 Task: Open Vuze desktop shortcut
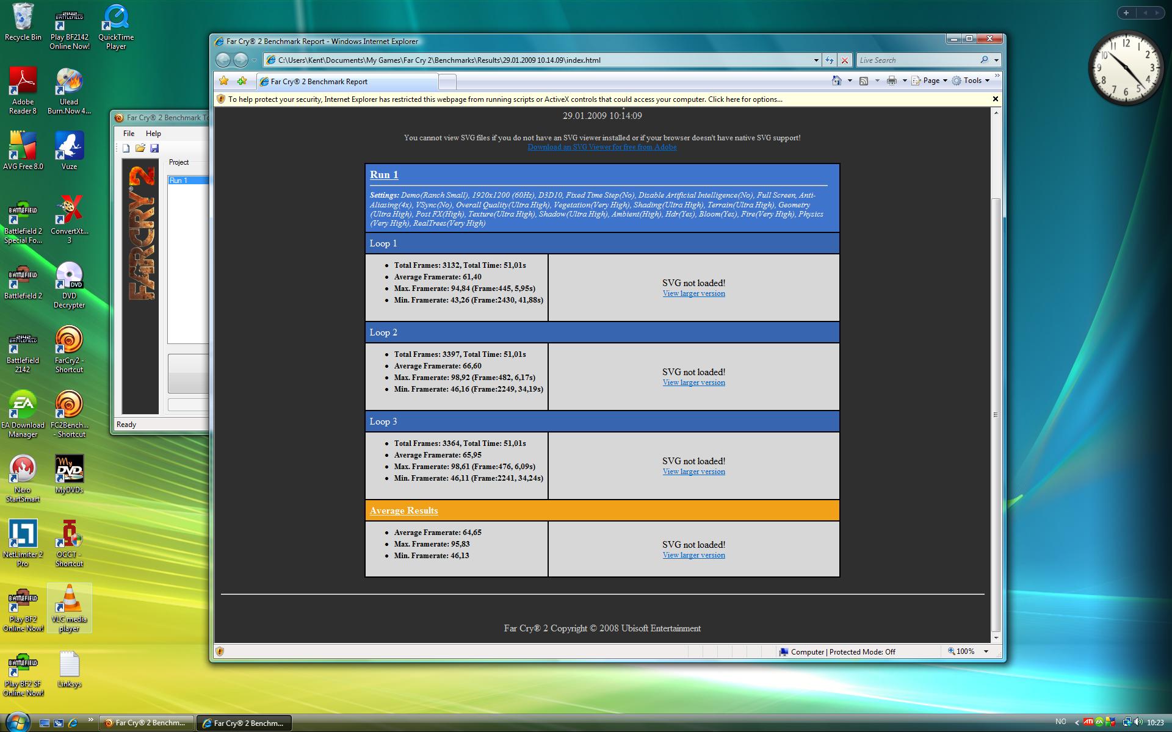(69, 151)
